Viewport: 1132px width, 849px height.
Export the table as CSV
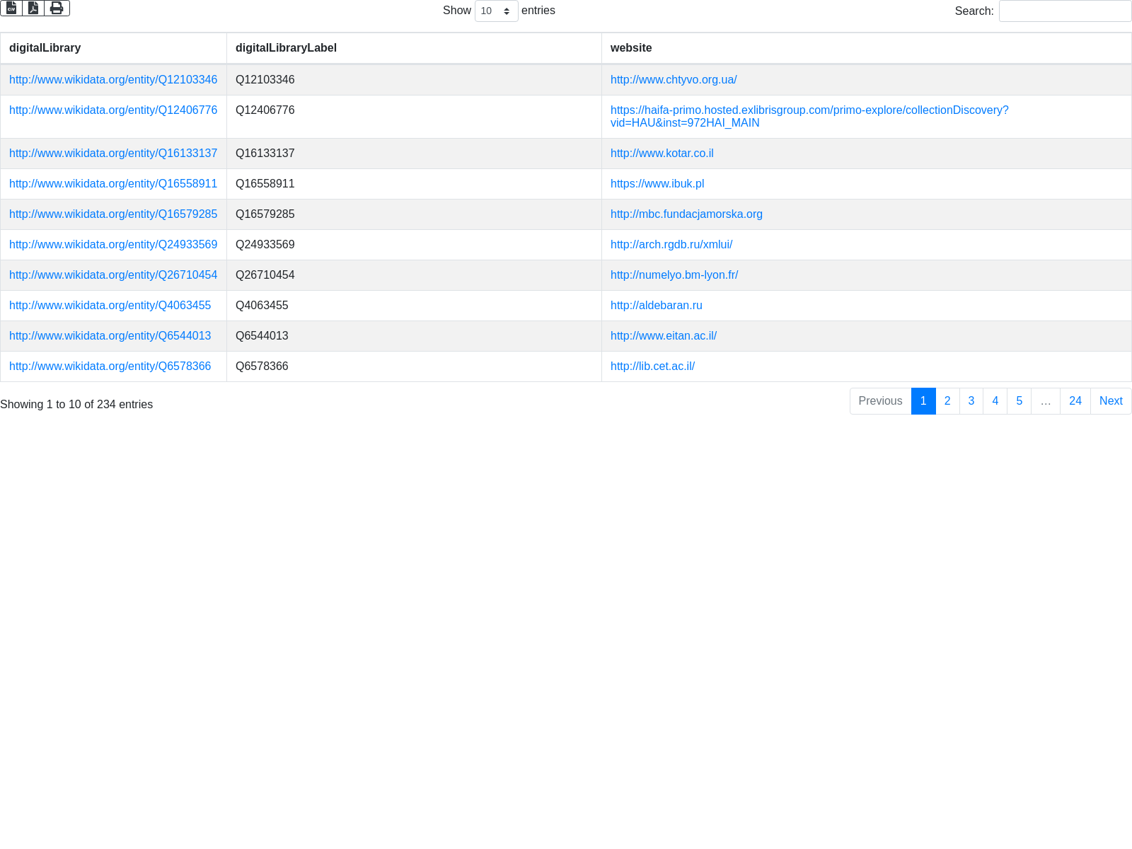tap(11, 8)
